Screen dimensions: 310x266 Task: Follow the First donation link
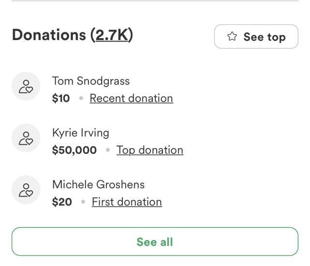tap(127, 202)
